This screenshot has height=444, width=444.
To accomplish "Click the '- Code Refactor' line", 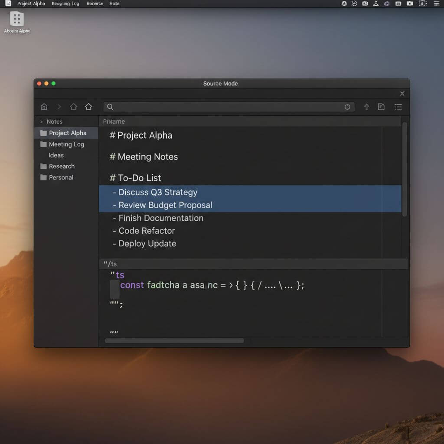I will pyautogui.click(x=144, y=231).
